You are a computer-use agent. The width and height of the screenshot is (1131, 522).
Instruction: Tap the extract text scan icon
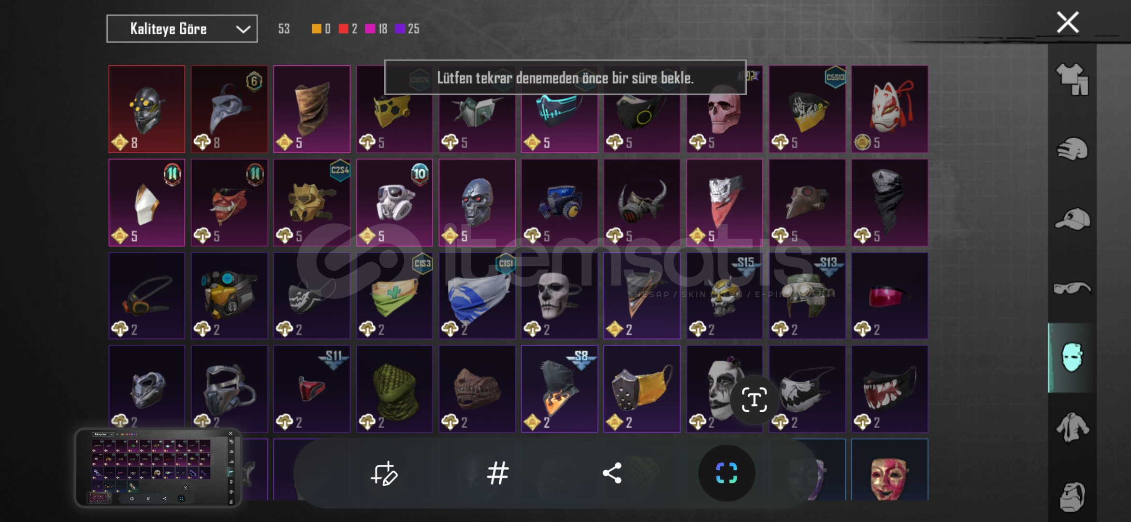click(754, 400)
